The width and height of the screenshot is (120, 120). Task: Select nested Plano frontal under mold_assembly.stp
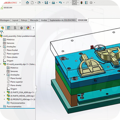pyautogui.click(x=16, y=78)
